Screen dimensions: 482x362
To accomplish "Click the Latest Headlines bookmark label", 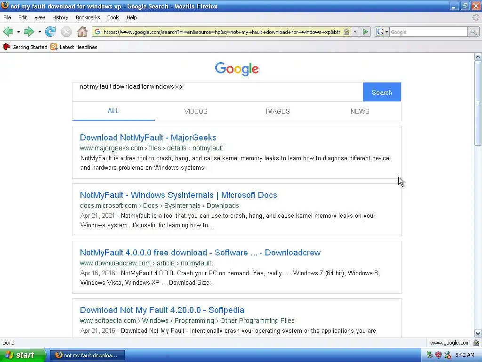I will 79,47.
